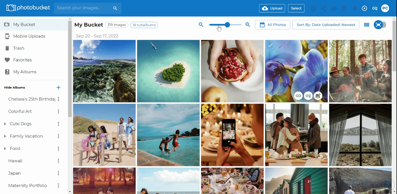Click the 319 images badge
This screenshot has width=397, height=194.
[117, 25]
